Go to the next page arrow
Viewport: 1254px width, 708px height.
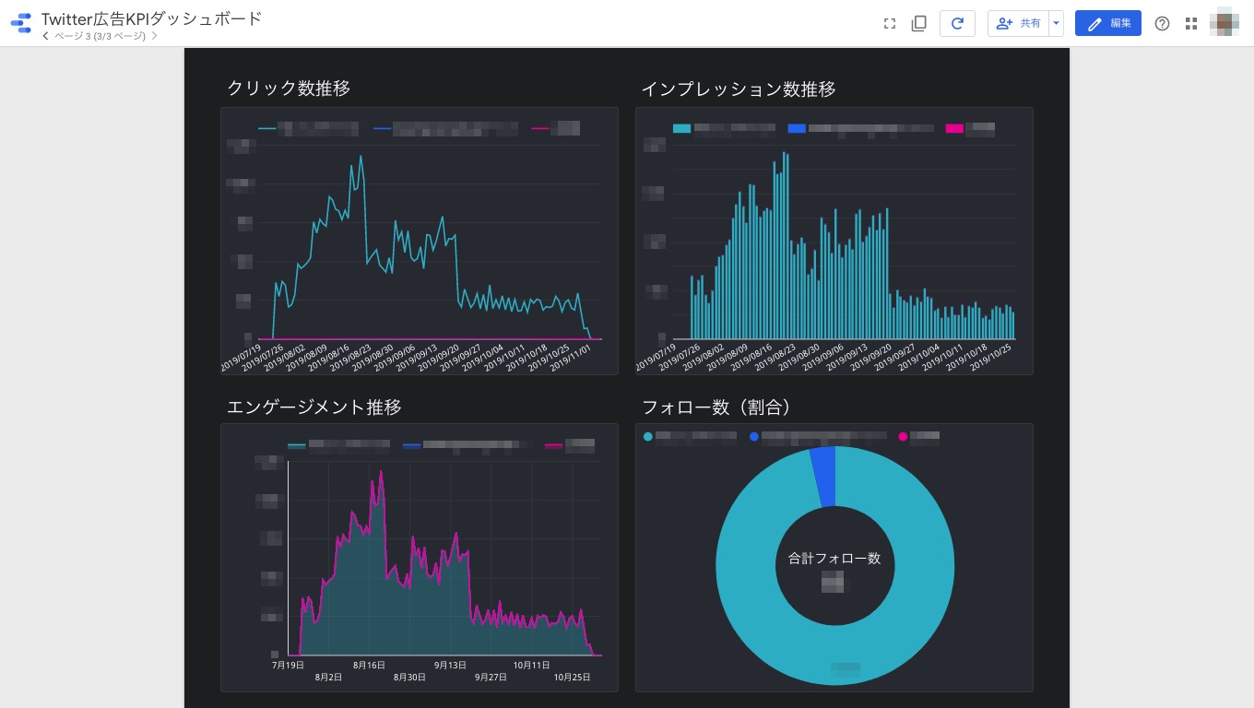154,36
